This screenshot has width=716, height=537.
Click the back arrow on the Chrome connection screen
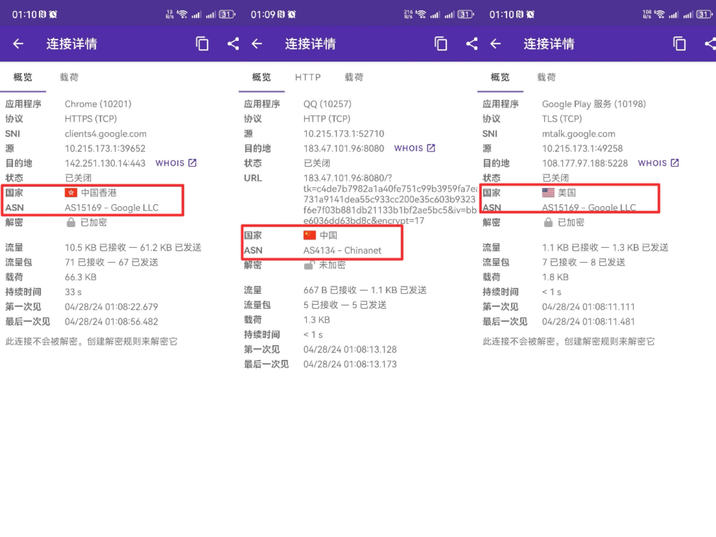[18, 43]
